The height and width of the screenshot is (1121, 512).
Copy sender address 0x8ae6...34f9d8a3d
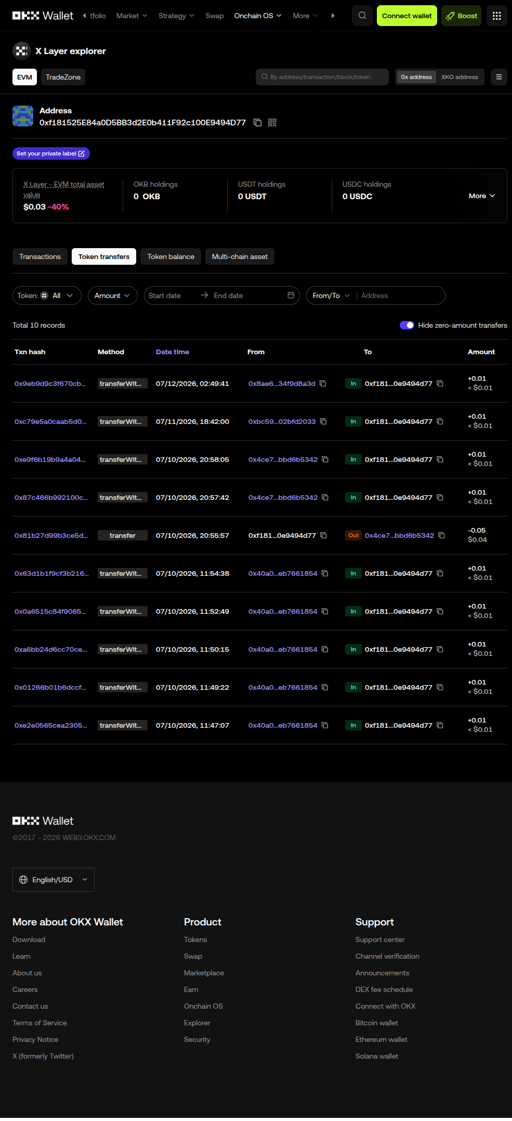(x=323, y=384)
